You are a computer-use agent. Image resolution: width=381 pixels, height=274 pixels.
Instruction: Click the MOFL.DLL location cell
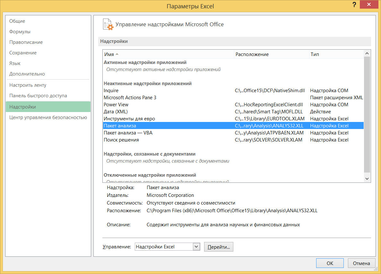[x=269, y=112]
